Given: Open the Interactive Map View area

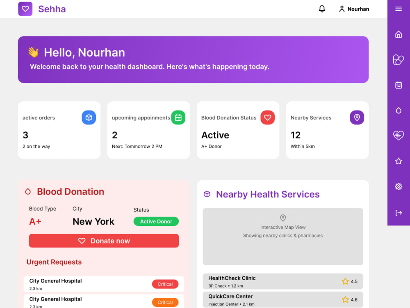Looking at the screenshot, I should 283,237.
